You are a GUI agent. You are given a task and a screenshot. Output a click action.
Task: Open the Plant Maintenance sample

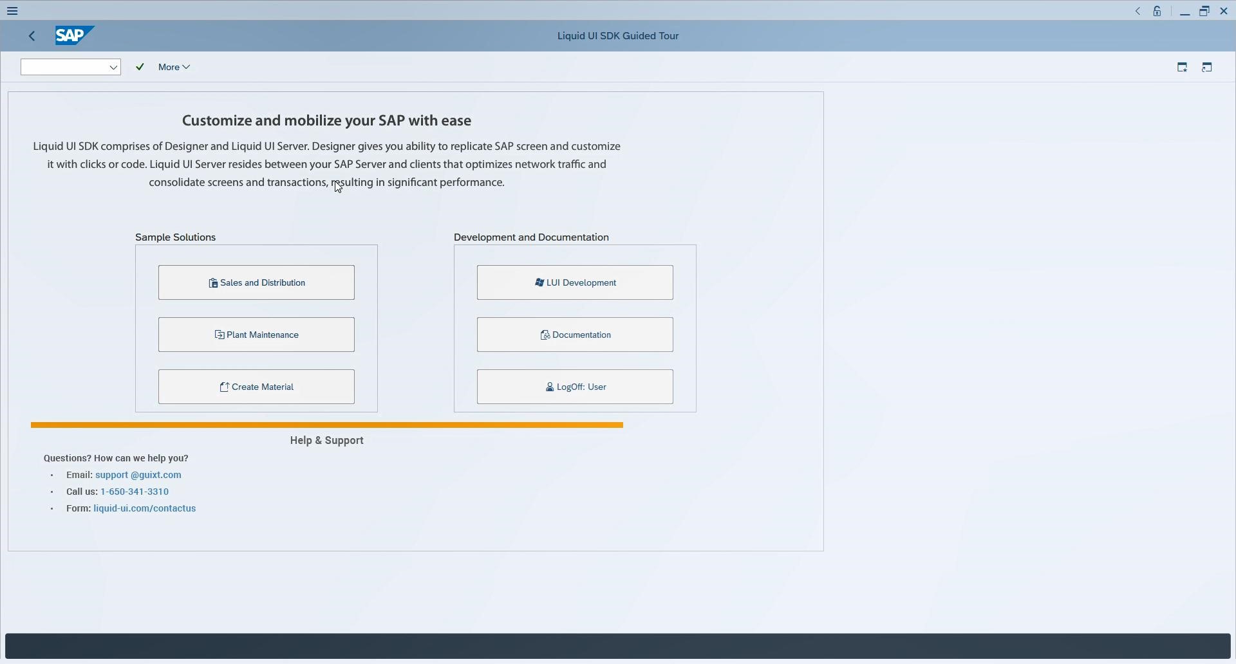click(256, 335)
